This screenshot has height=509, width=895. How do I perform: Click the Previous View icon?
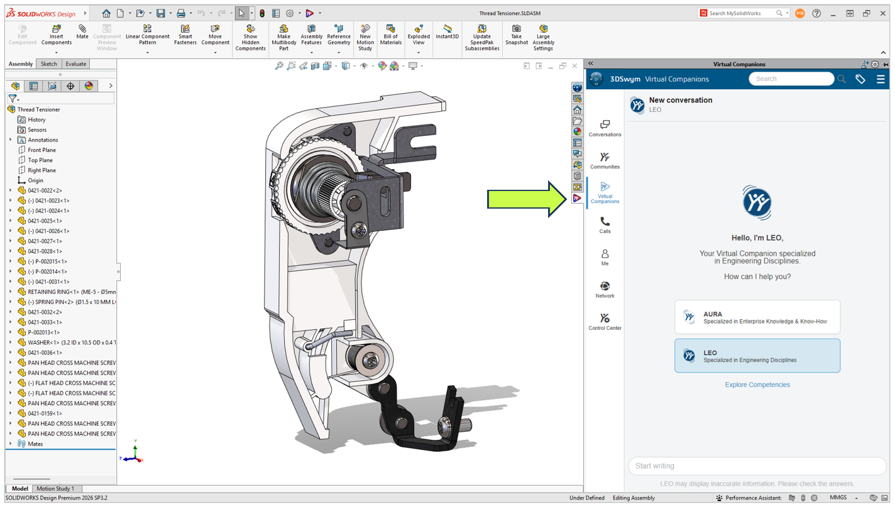coord(303,66)
